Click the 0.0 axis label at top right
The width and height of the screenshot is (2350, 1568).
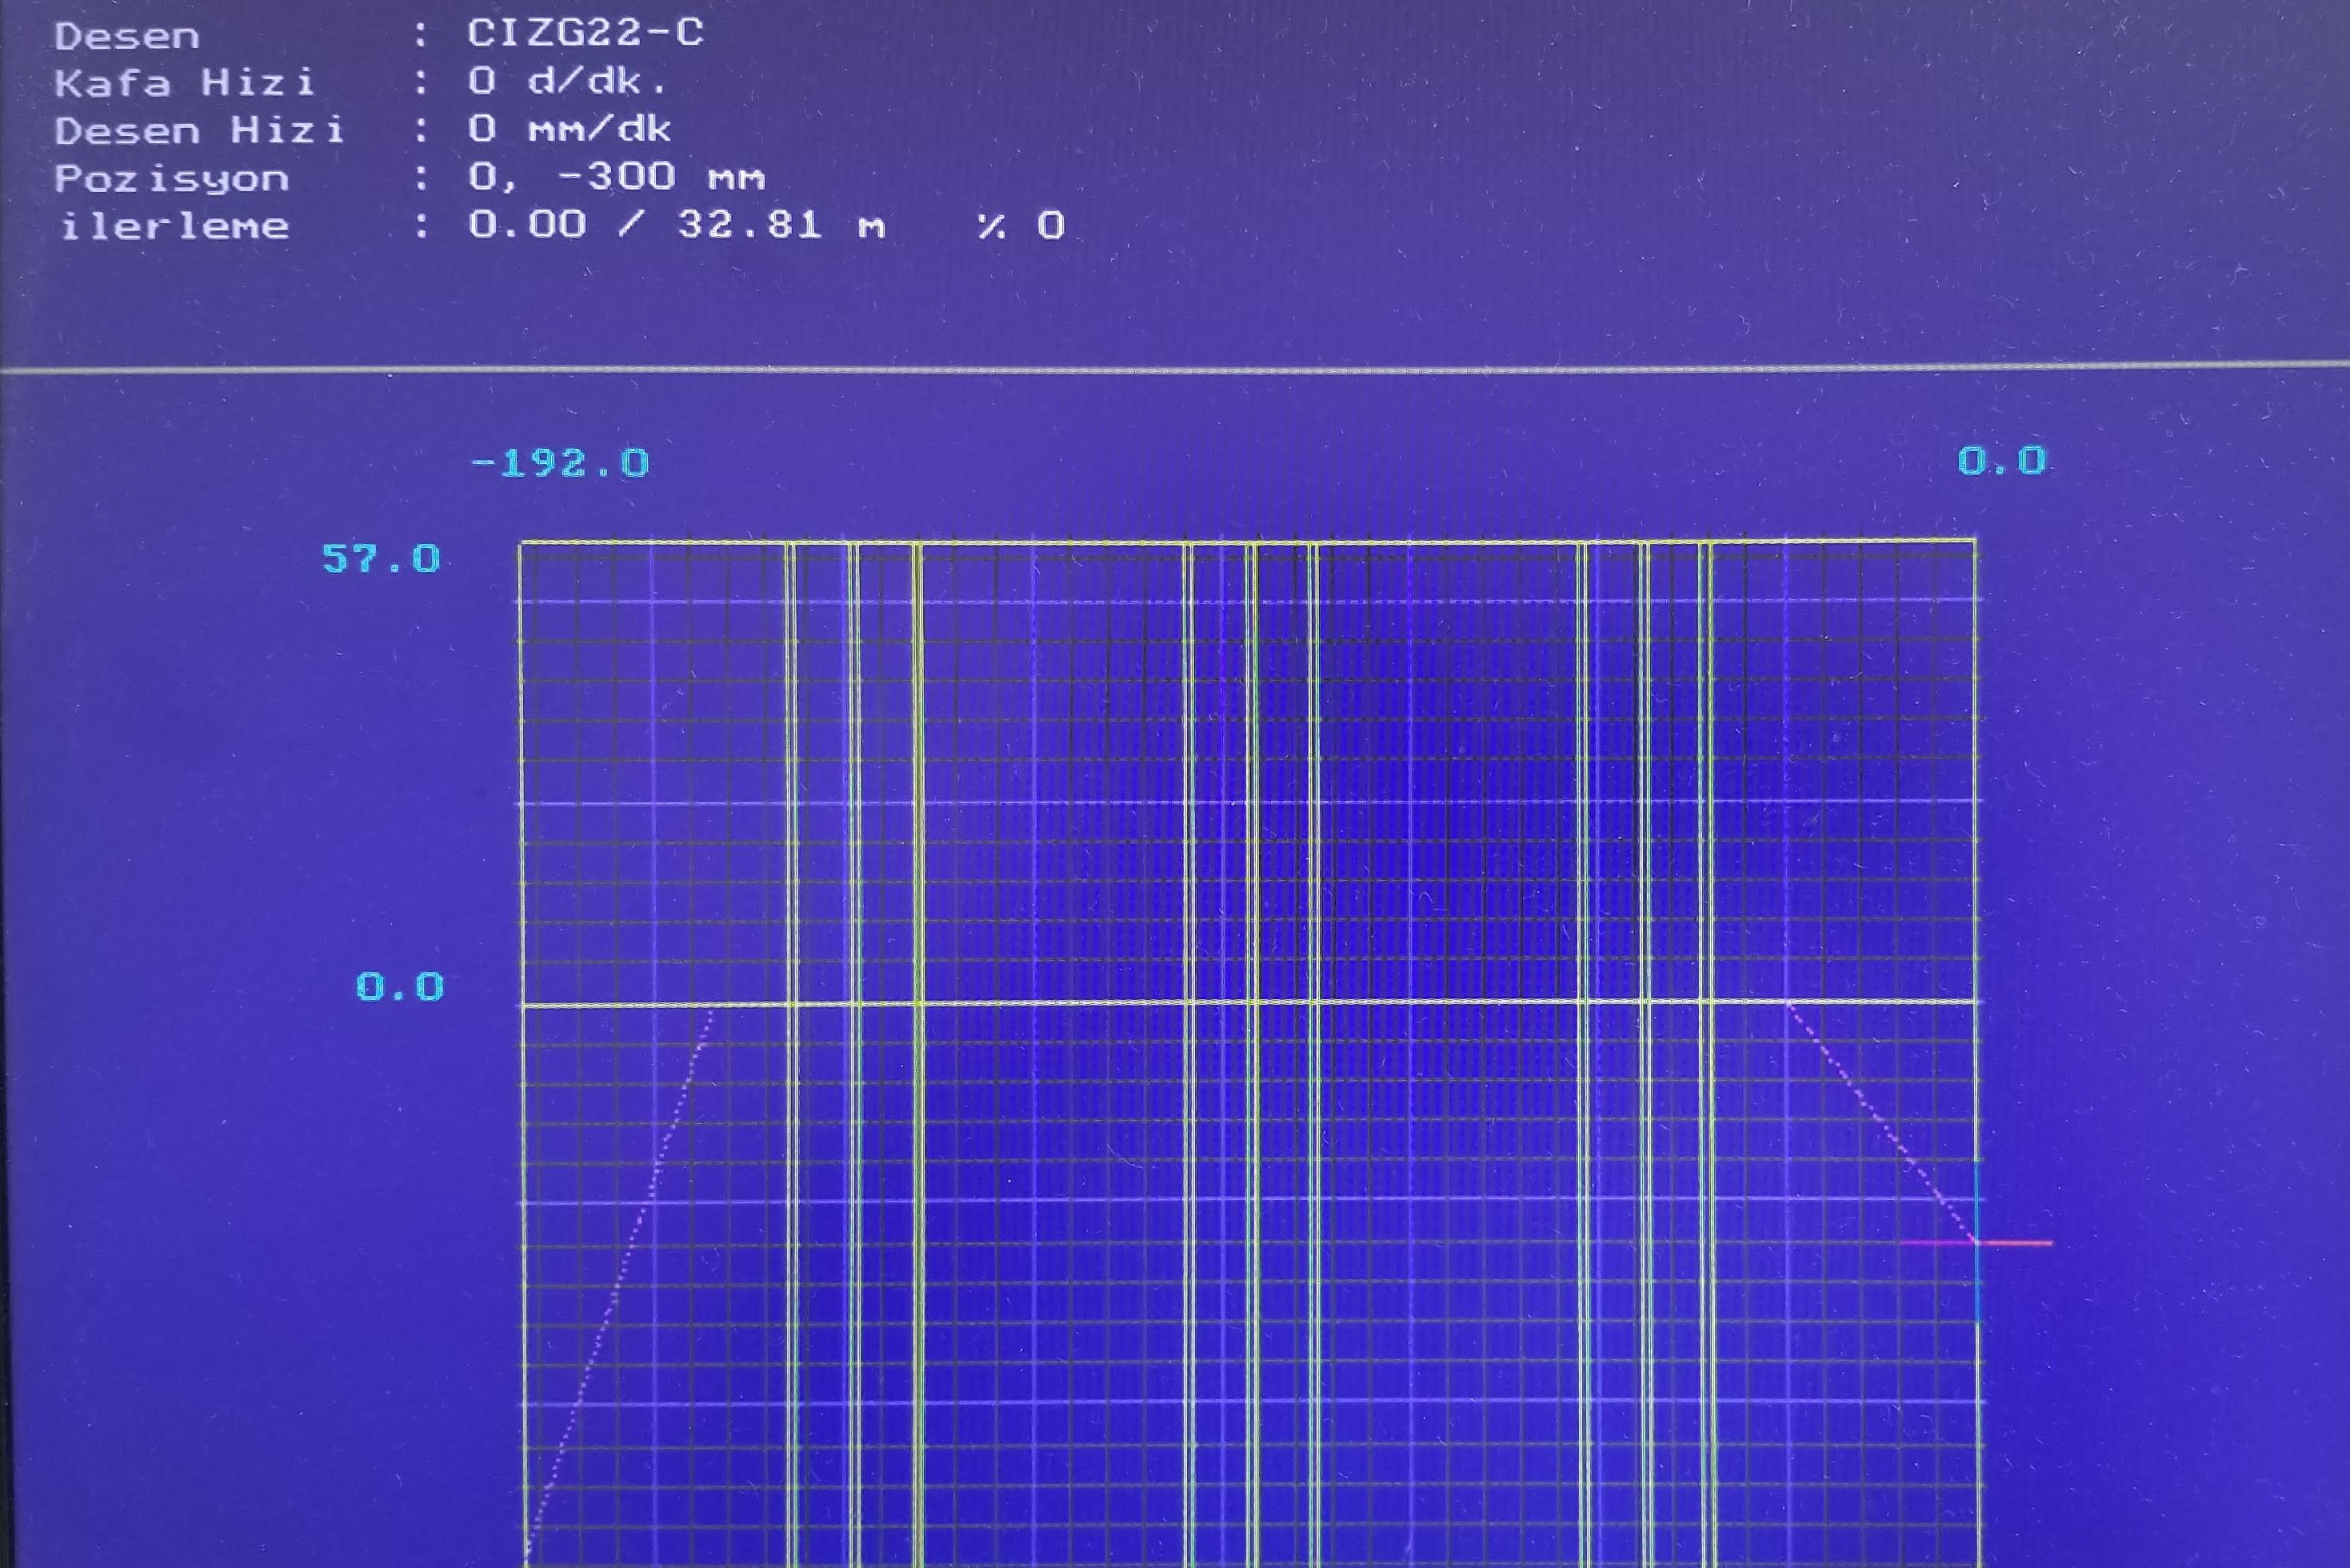tap(2001, 461)
